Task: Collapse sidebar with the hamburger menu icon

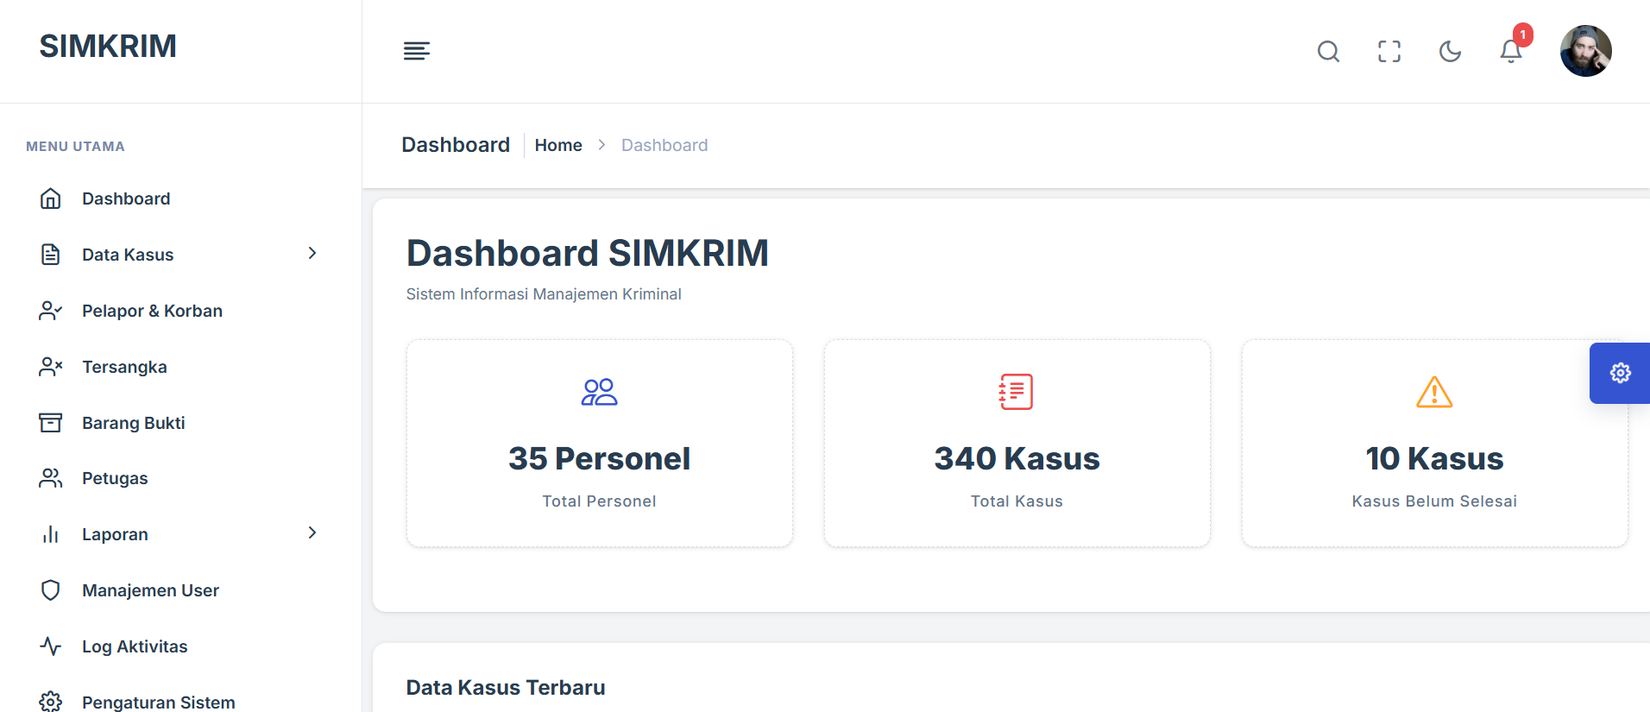Action: coord(417,51)
